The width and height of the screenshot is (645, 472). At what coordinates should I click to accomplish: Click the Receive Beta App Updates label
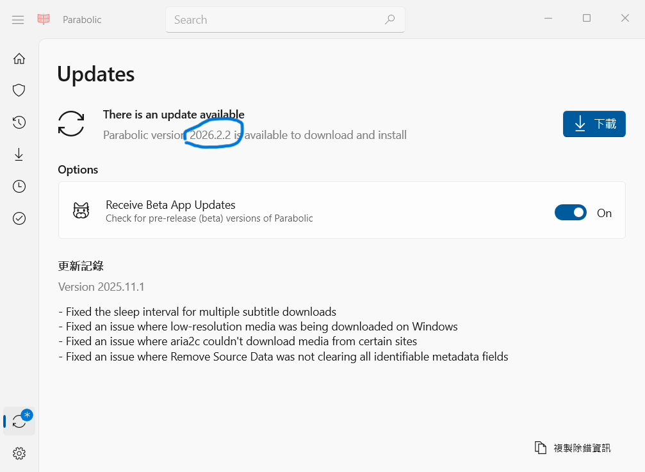(170, 205)
